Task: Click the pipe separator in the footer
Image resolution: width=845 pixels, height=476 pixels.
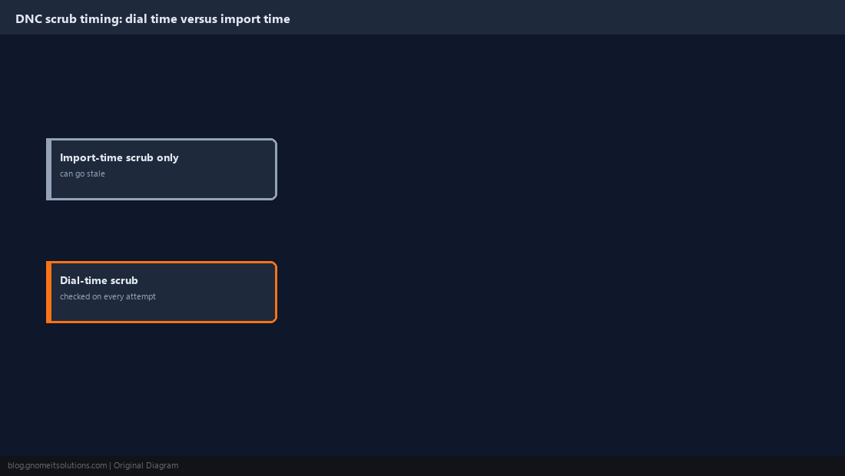Action: pos(111,466)
